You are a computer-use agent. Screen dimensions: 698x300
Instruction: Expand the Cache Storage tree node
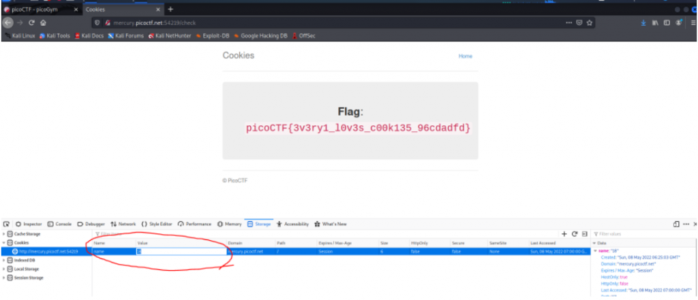tap(4, 234)
